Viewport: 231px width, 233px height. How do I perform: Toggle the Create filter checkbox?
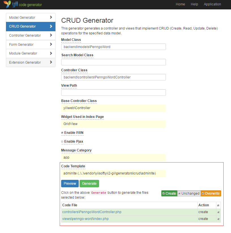(163, 194)
